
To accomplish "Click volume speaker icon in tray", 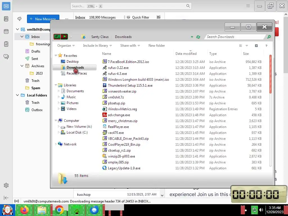I will [x=261, y=210].
